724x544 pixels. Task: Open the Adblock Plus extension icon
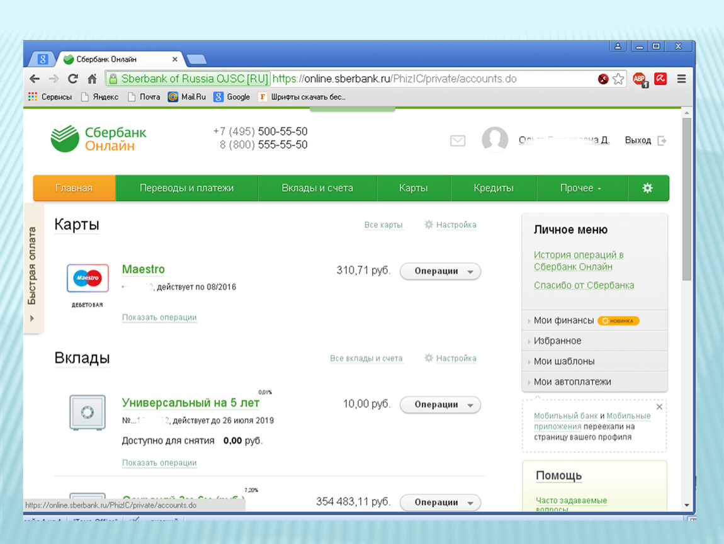coord(640,79)
